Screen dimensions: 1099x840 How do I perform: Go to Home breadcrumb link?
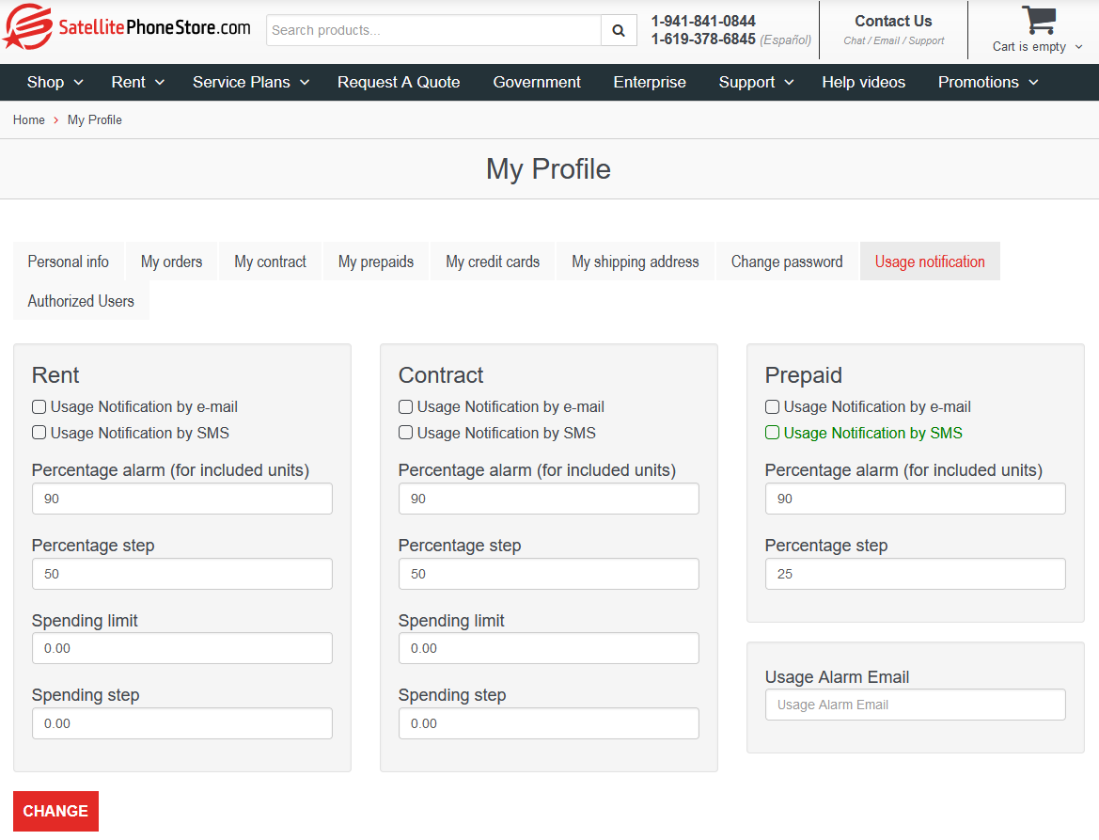point(29,119)
